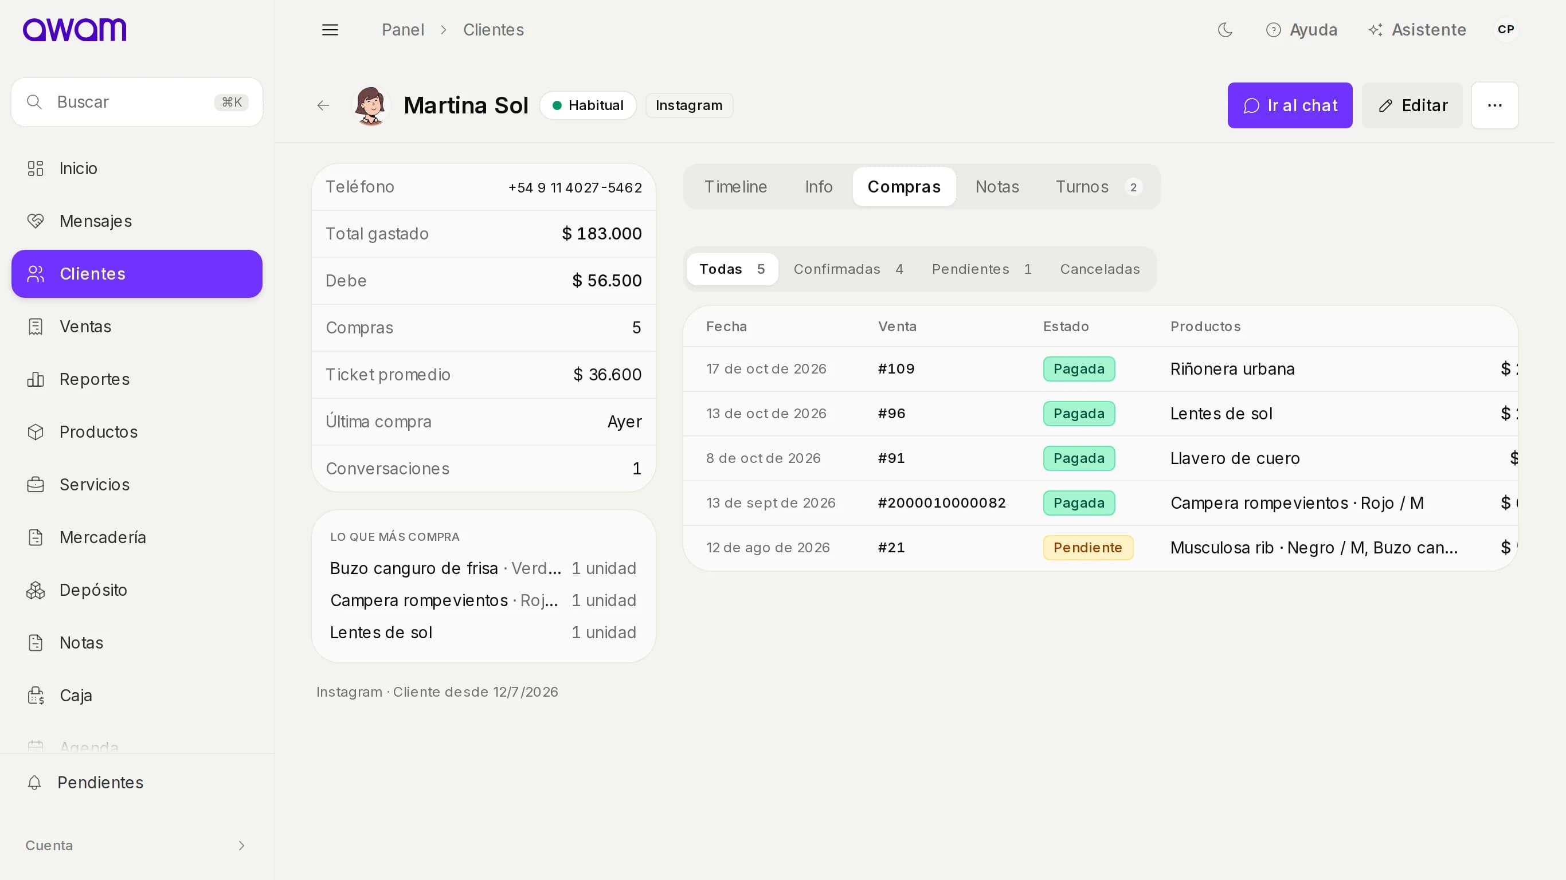Image resolution: width=1566 pixels, height=880 pixels.
Task: Click the Clientes breadcrumb link
Action: (493, 30)
